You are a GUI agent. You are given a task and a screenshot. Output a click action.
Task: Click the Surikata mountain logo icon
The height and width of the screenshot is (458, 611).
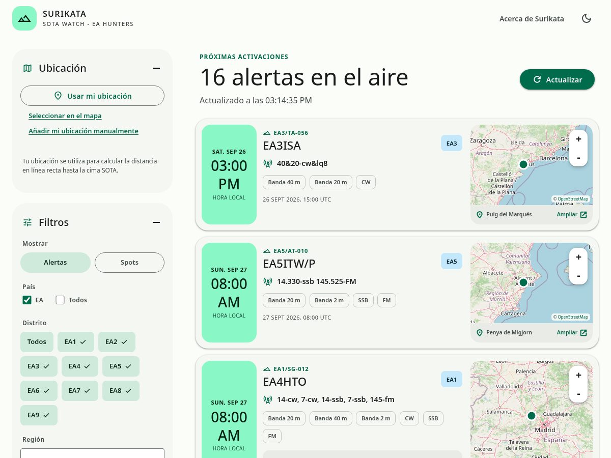click(24, 18)
